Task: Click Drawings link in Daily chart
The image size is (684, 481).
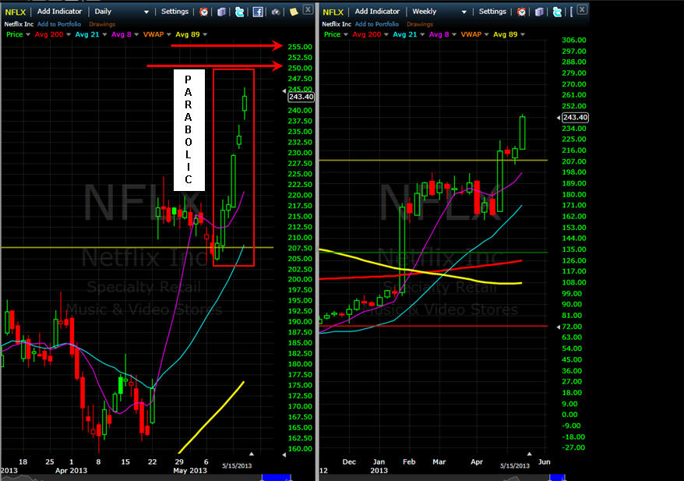Action: coord(102,24)
